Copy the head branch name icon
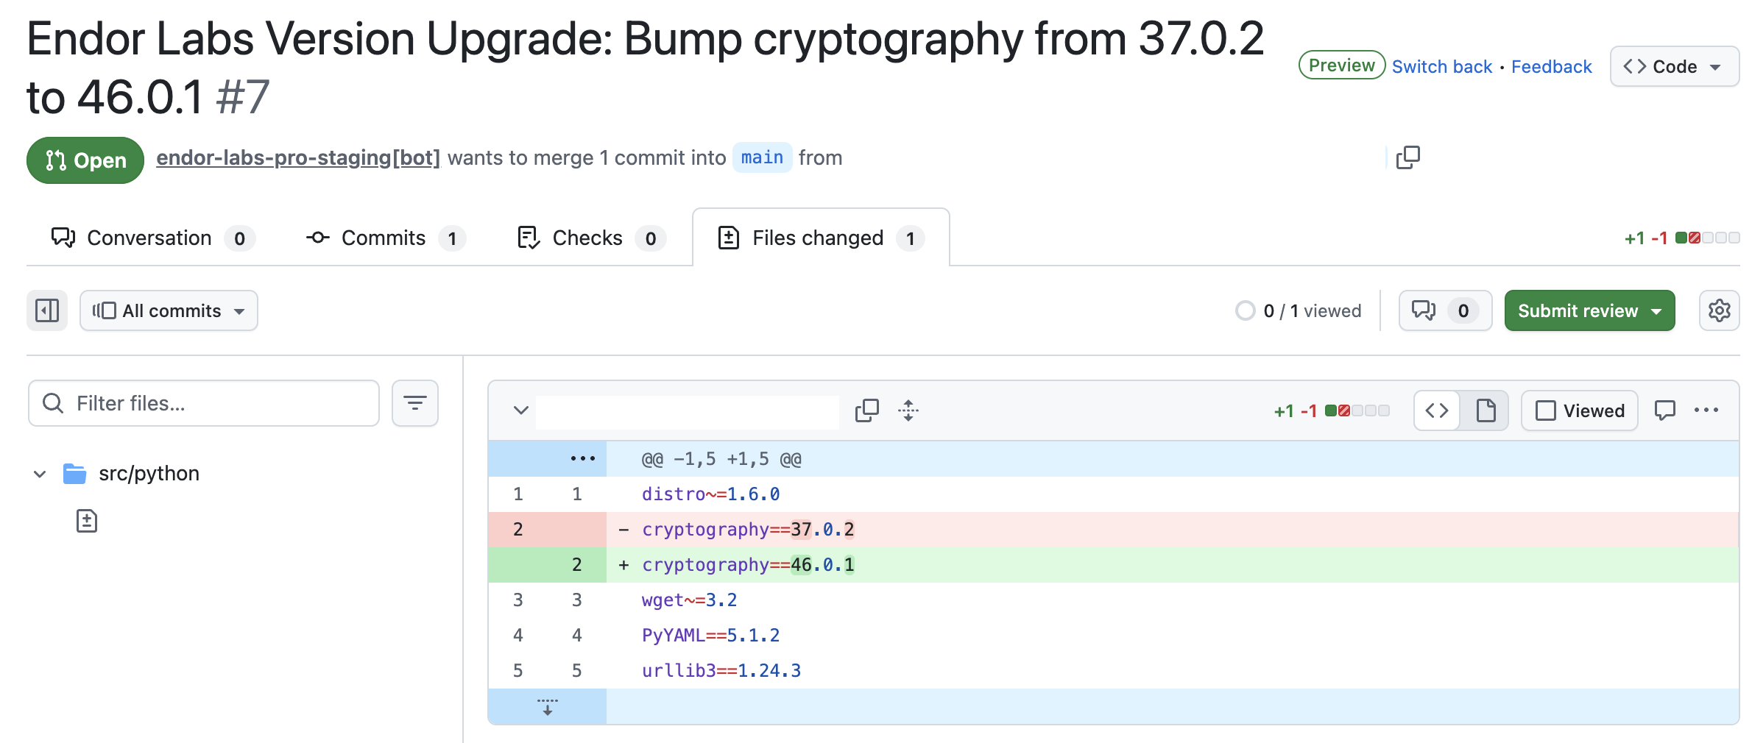 tap(1407, 157)
